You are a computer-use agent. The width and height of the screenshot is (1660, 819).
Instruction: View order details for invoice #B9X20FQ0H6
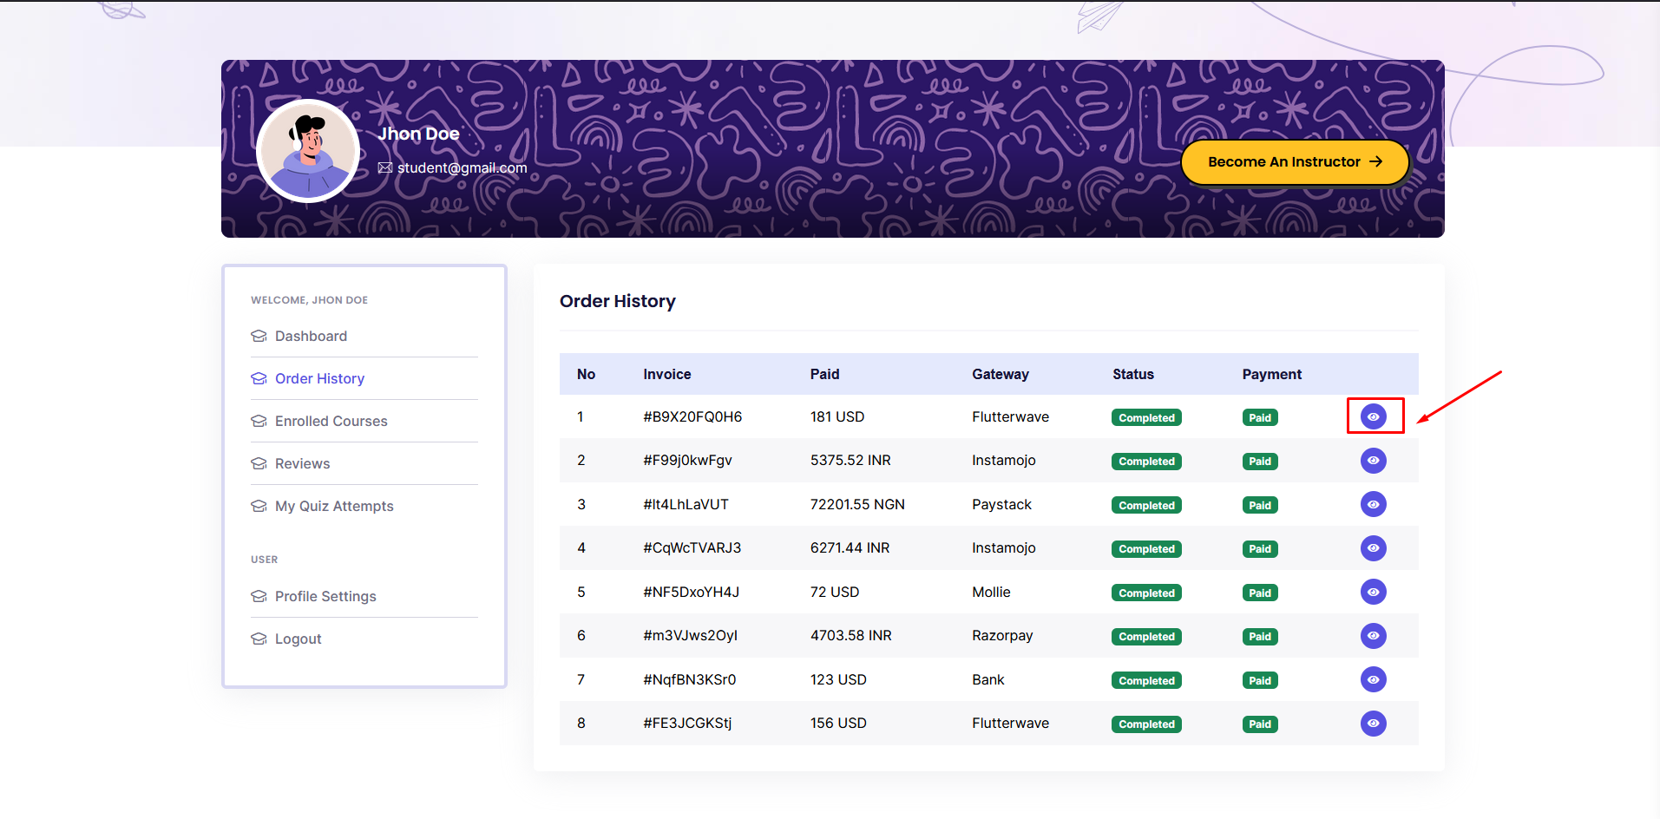1373,417
